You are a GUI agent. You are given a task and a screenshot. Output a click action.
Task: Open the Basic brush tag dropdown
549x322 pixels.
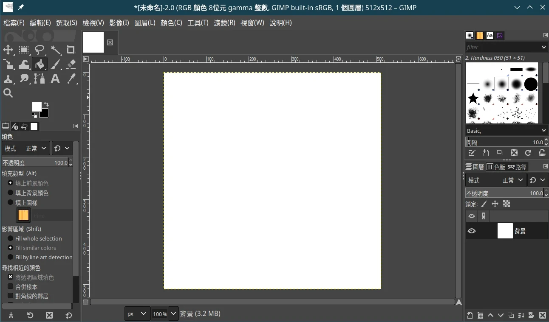pyautogui.click(x=506, y=131)
